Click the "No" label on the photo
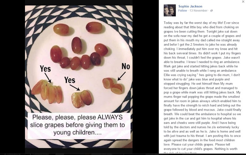 [126, 66]
